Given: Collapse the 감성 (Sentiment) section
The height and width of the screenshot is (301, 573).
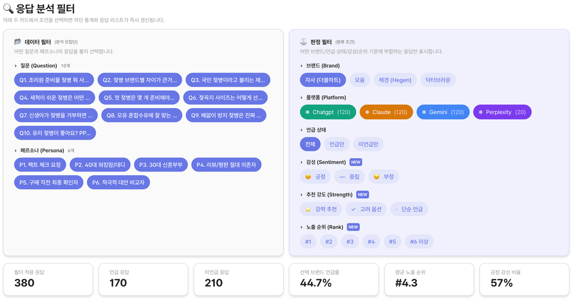Looking at the screenshot, I should [302, 162].
